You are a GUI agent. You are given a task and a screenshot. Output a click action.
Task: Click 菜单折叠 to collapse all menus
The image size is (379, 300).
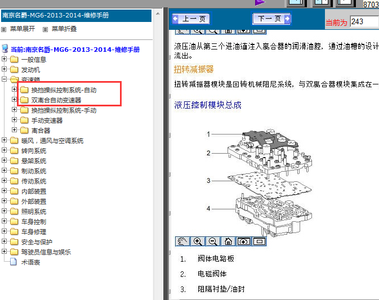pyautogui.click(x=64, y=29)
